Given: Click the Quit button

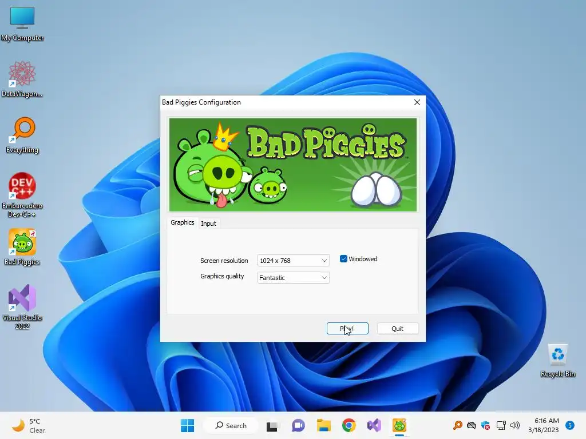Looking at the screenshot, I should pos(398,329).
